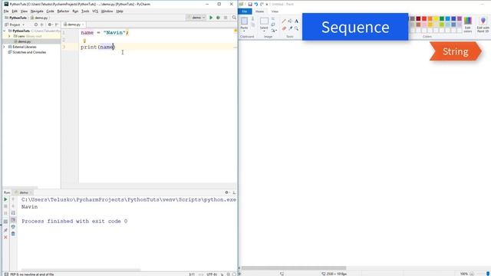491x276 pixels.
Task: Select the Text tool in Paint
Action: [296, 21]
